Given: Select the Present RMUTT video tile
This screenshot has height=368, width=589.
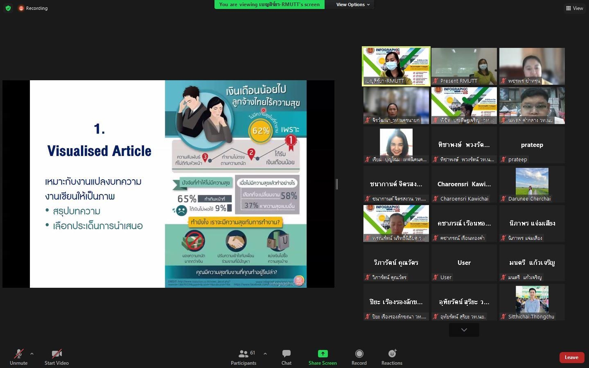Looking at the screenshot, I should coord(464,66).
